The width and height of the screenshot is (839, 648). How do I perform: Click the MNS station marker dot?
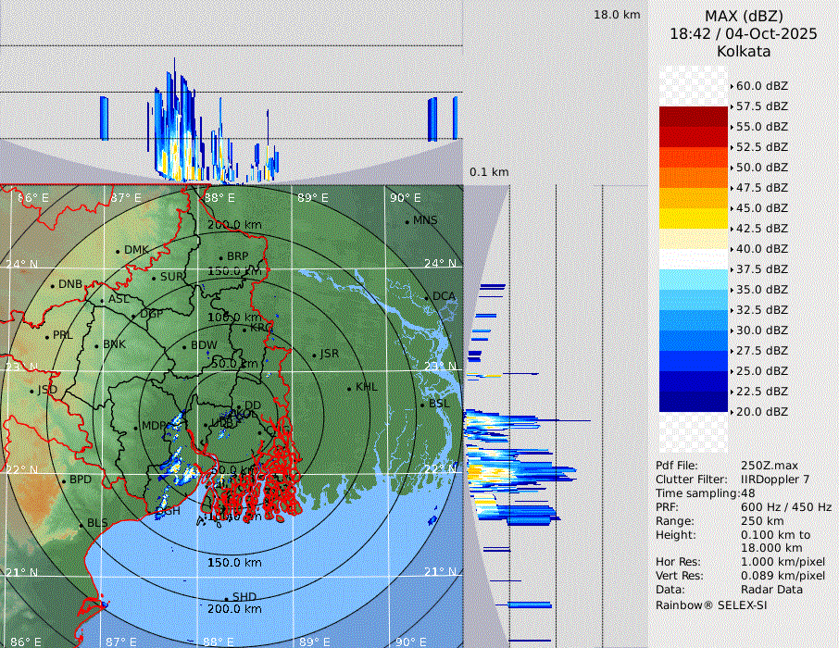407,221
